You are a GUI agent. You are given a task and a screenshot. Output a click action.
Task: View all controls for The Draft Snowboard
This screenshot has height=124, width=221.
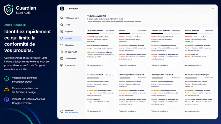pyautogui.click(x=193, y=65)
